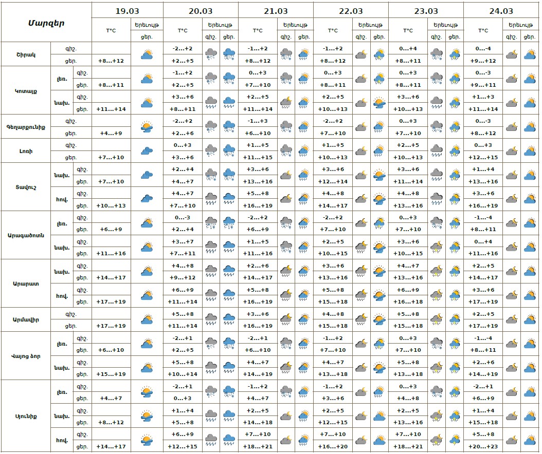
Task: Select the 19.03 date column header
Action: 128,11
